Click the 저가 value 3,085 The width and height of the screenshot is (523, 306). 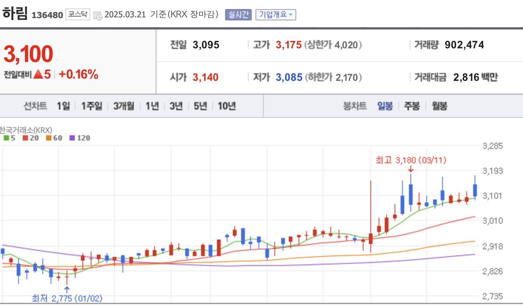click(289, 77)
